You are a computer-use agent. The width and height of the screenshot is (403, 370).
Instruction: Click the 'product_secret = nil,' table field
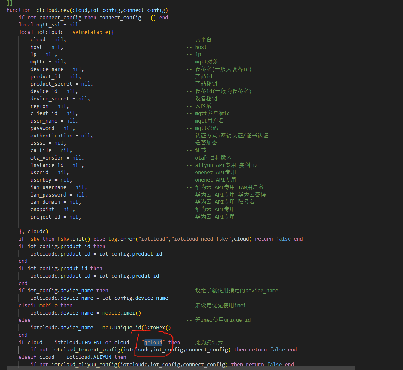point(62,84)
